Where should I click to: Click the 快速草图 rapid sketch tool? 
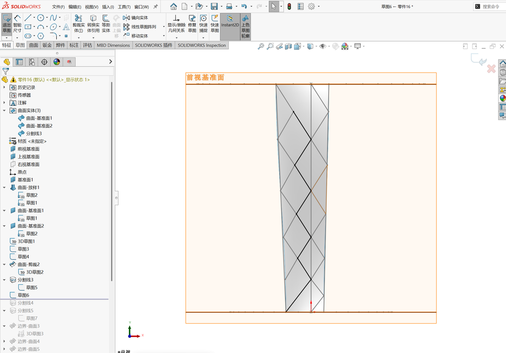214,24
